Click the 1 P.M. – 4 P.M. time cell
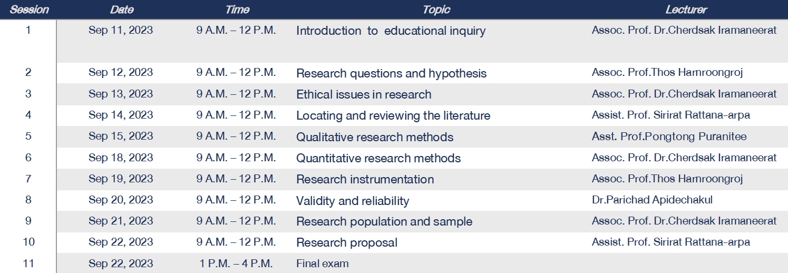This screenshot has width=788, height=273. 236,264
